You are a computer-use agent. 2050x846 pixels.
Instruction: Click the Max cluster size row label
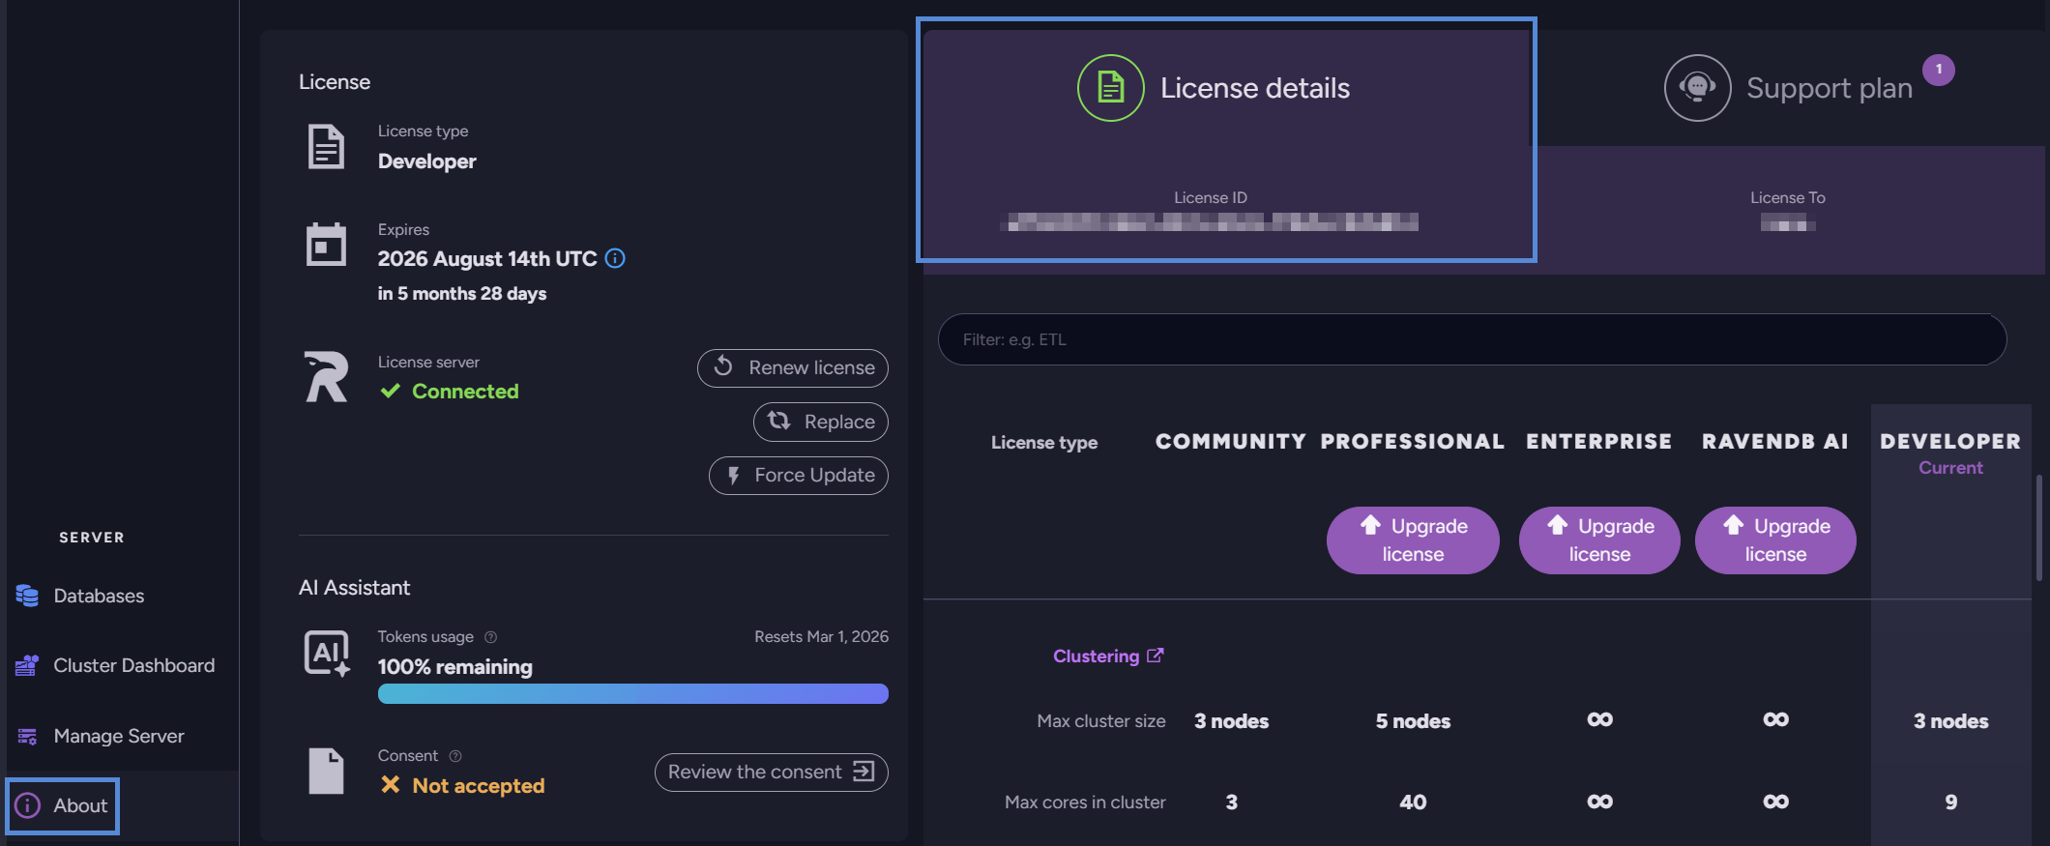coord(1101,721)
